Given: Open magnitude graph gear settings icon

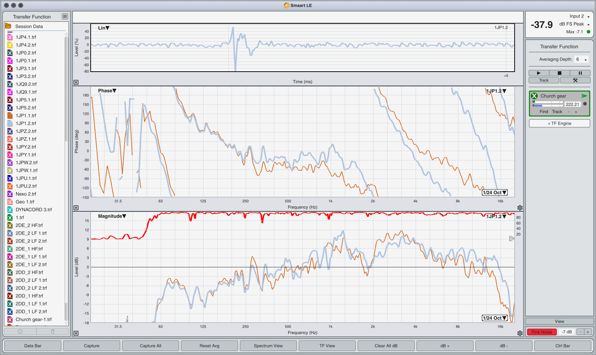Looking at the screenshot, I should 520,333.
